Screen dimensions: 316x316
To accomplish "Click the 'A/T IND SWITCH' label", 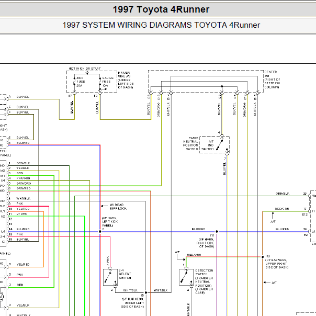I will (x=208, y=145).
